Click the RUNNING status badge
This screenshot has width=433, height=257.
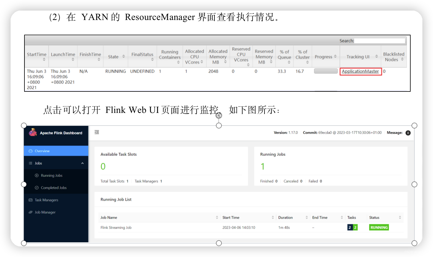point(379,228)
